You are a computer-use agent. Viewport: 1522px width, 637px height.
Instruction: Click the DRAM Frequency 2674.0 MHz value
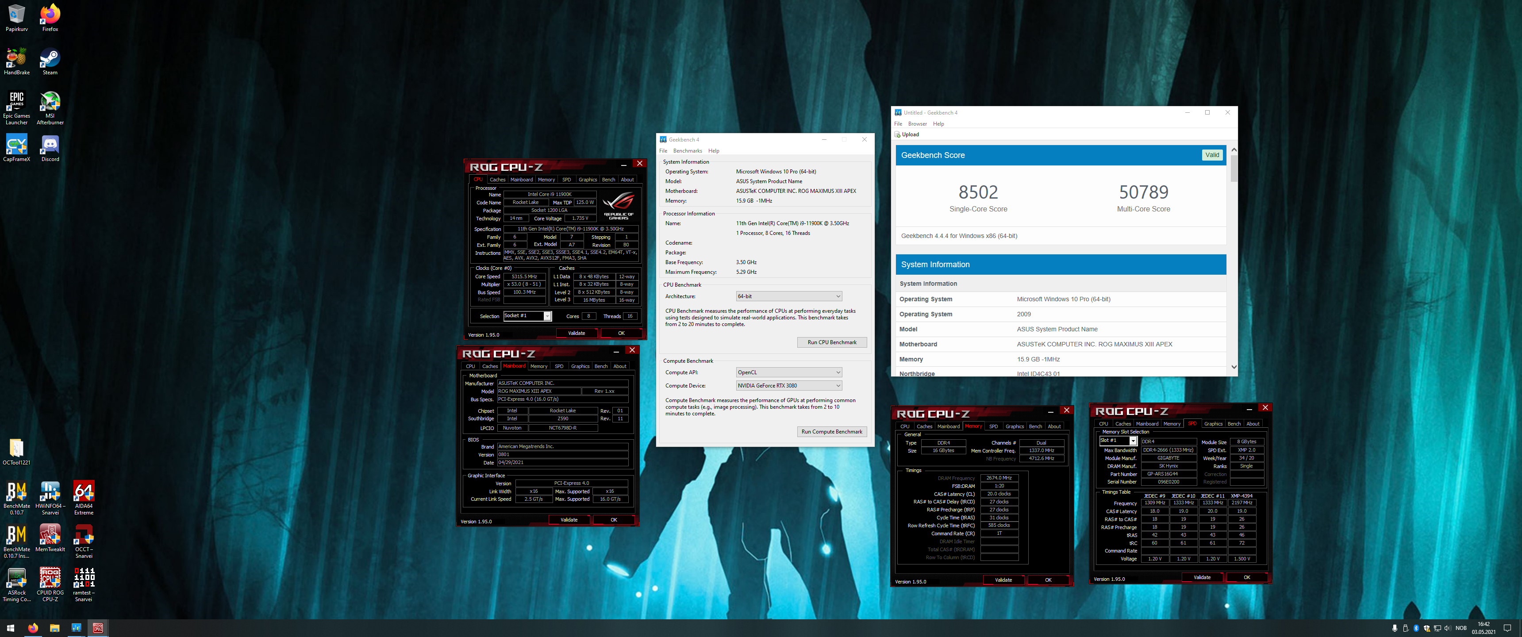coord(999,478)
